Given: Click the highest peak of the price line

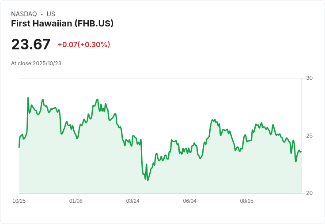Looking at the screenshot, I should click(28, 98).
